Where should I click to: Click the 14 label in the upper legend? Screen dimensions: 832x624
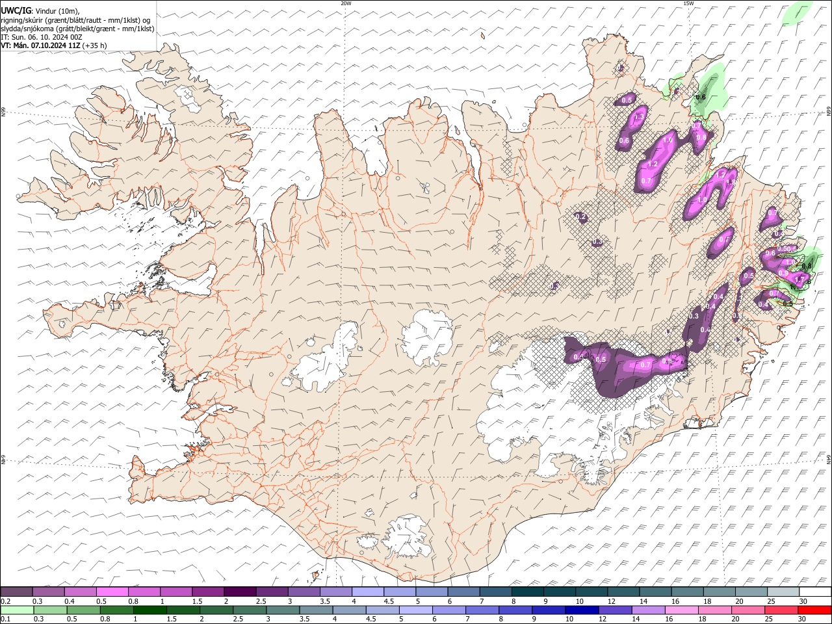(643, 601)
